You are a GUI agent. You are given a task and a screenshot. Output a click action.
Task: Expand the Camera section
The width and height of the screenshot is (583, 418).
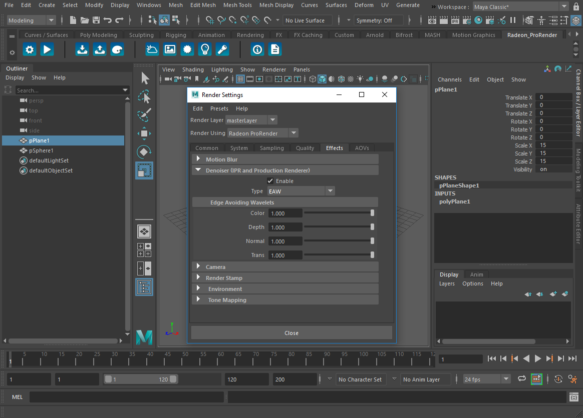pos(198,266)
